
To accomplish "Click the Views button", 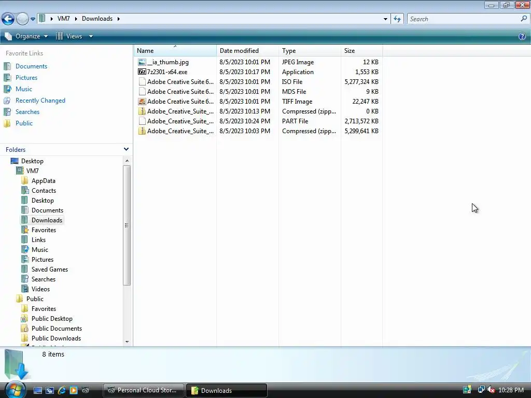I will point(69,36).
